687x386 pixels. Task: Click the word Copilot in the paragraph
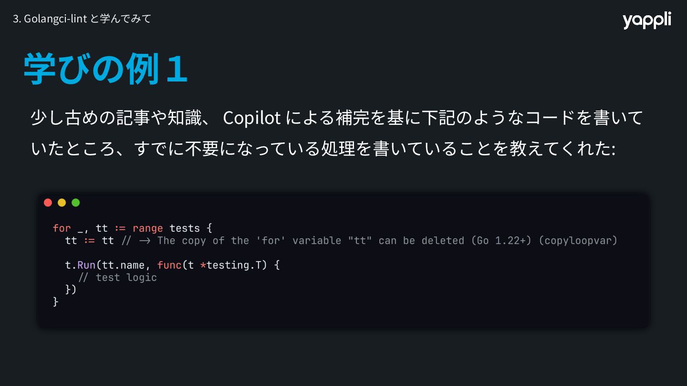point(251,118)
